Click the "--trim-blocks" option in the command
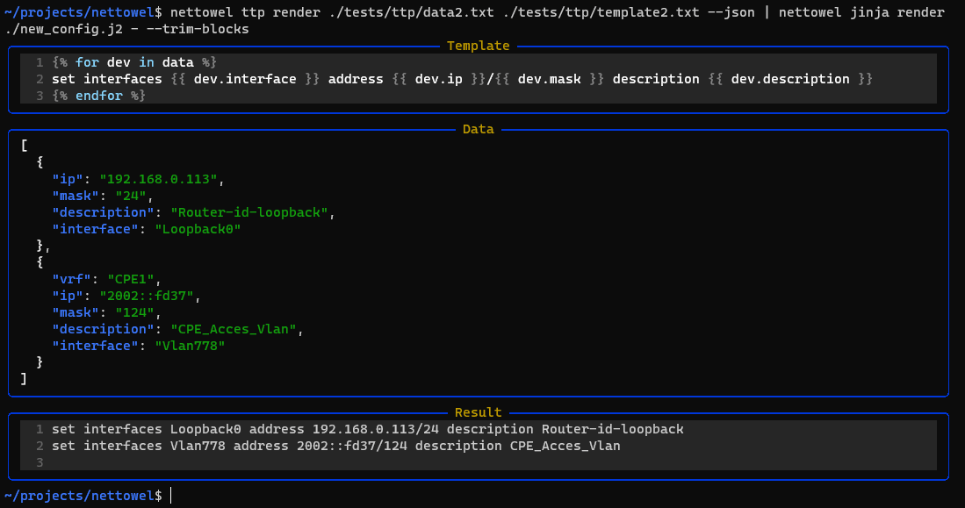Screen dimensions: 965x508 pos(198,29)
